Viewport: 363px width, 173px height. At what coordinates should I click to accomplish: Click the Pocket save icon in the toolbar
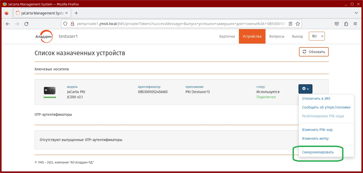click(337, 24)
